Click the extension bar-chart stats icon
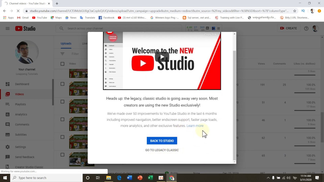Viewport: 324px width, 182px height. coord(207,28)
